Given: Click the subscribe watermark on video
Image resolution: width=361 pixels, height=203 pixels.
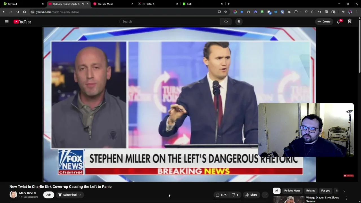Looking at the screenshot, I should pos(348,176).
